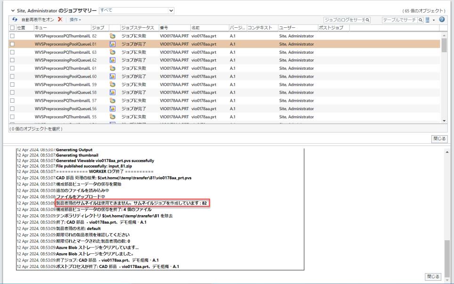This screenshot has width=454, height=284.
Task: Click version A.1 in job 58 row
Action: click(233, 92)
